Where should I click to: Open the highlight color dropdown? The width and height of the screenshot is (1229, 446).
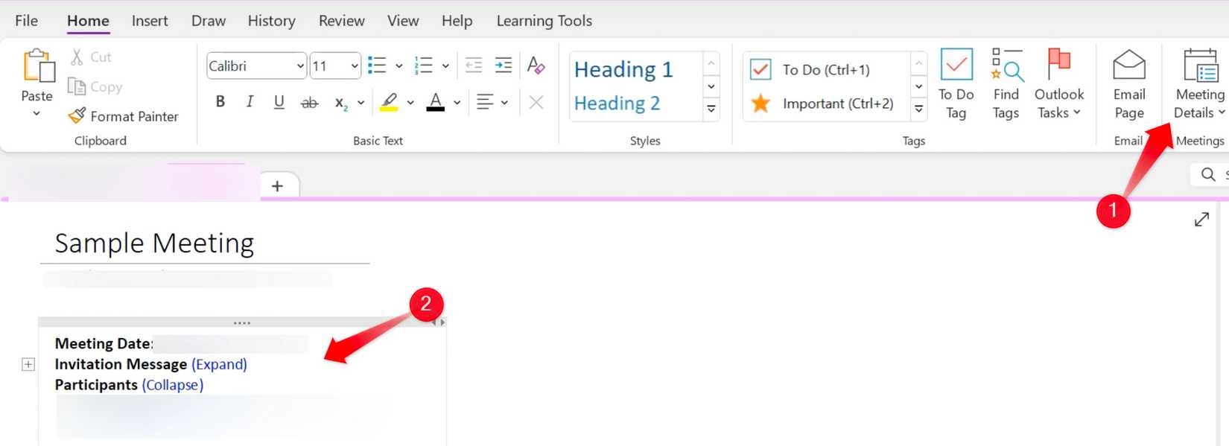[410, 103]
